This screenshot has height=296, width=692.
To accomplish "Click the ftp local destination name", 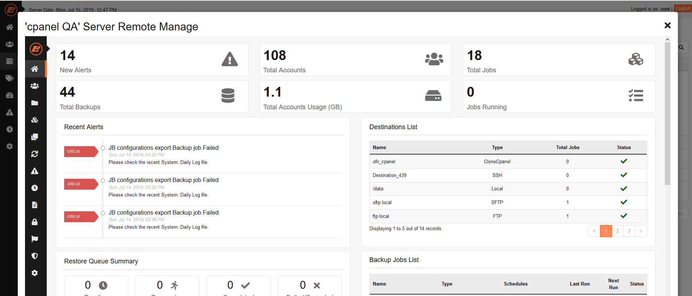I will pos(381,216).
